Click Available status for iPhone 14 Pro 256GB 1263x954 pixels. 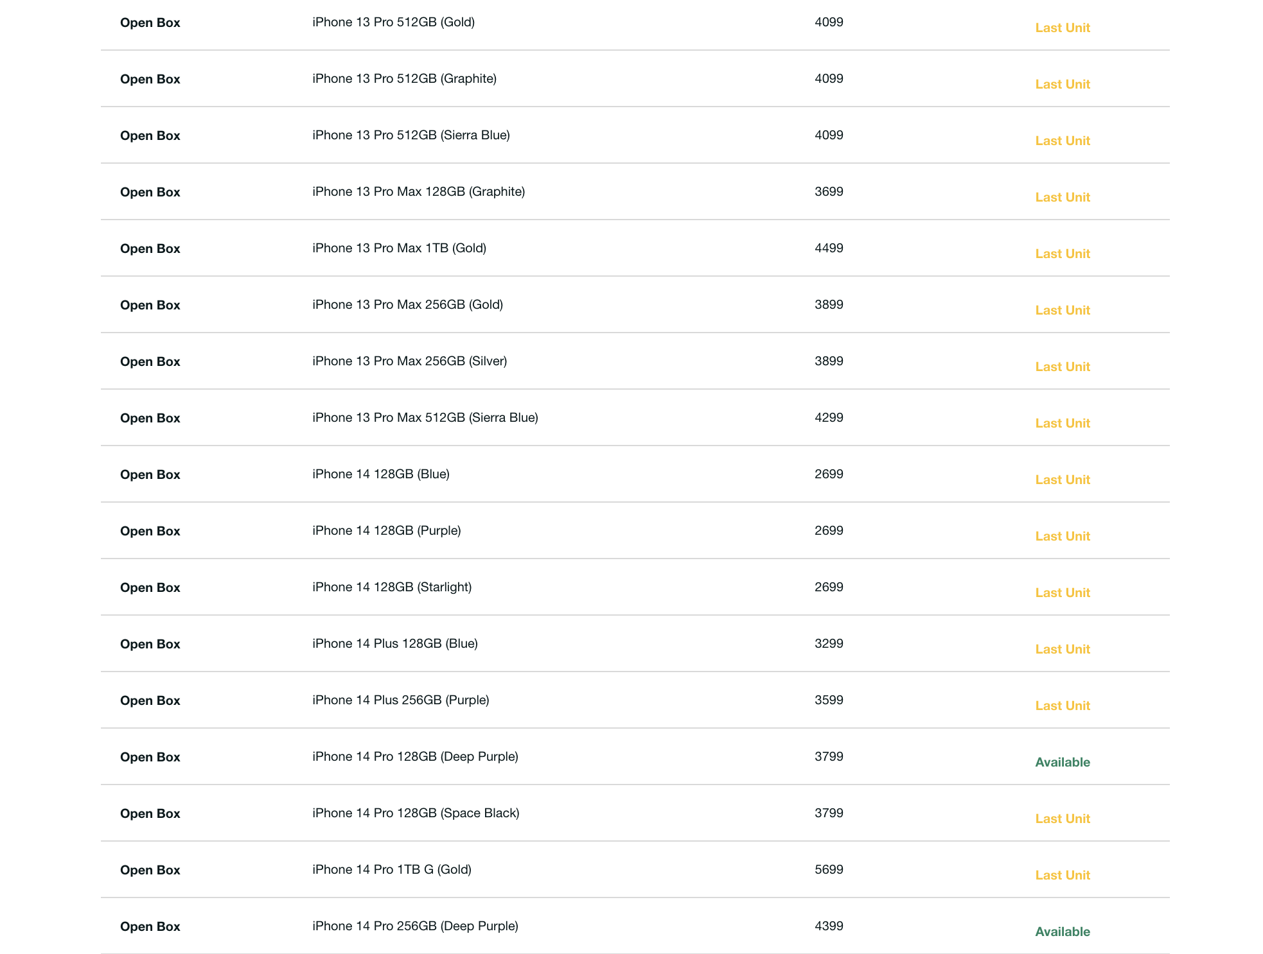point(1062,932)
